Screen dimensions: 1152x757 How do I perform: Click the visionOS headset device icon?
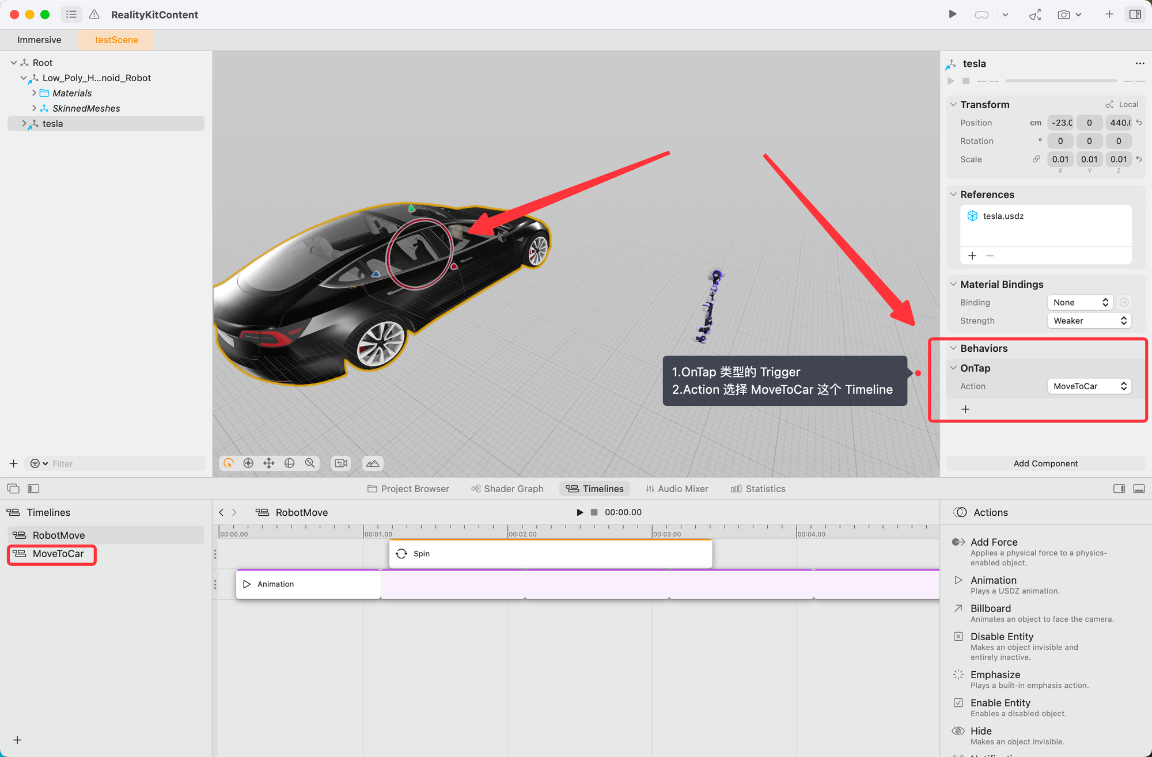click(982, 14)
